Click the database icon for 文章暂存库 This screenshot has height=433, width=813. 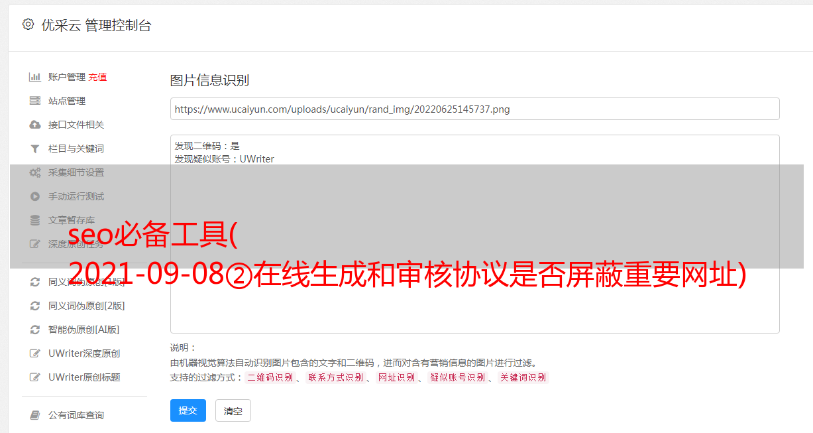coord(35,220)
